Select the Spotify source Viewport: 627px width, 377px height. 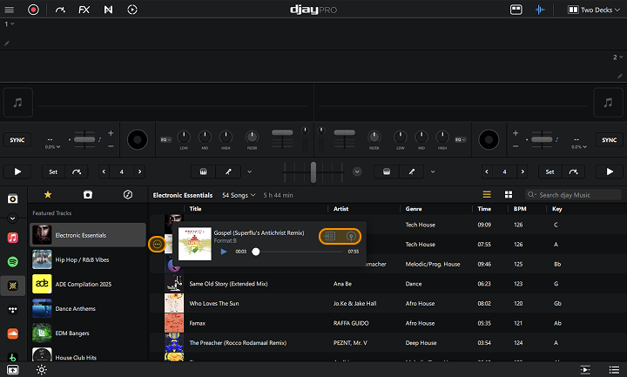pyautogui.click(x=13, y=262)
